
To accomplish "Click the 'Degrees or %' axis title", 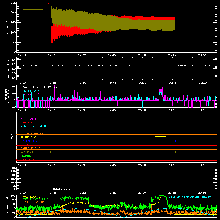I will [x=7, y=206].
